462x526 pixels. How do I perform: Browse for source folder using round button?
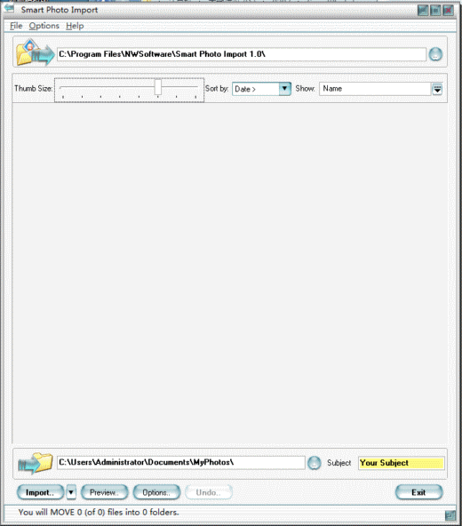pyautogui.click(x=435, y=54)
